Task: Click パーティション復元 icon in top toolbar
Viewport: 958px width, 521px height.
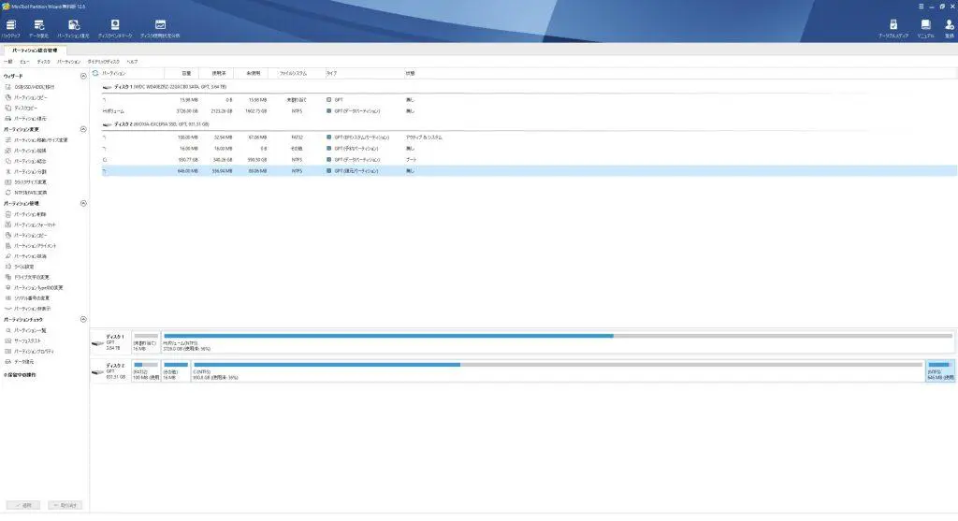Action: click(76, 27)
